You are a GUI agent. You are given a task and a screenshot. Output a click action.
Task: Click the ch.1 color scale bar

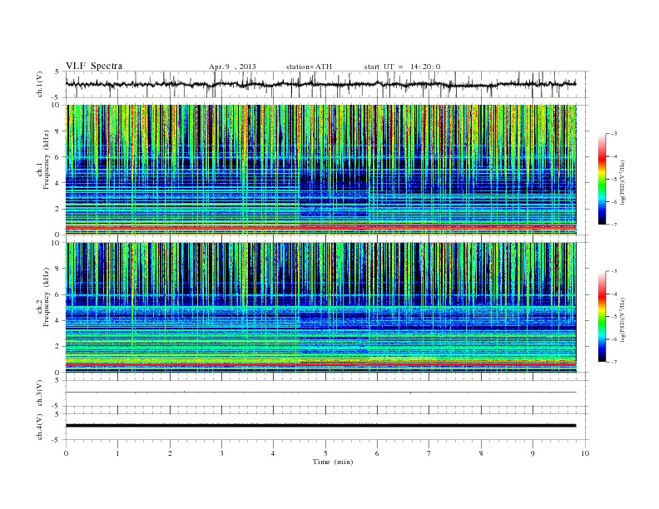pyautogui.click(x=602, y=179)
